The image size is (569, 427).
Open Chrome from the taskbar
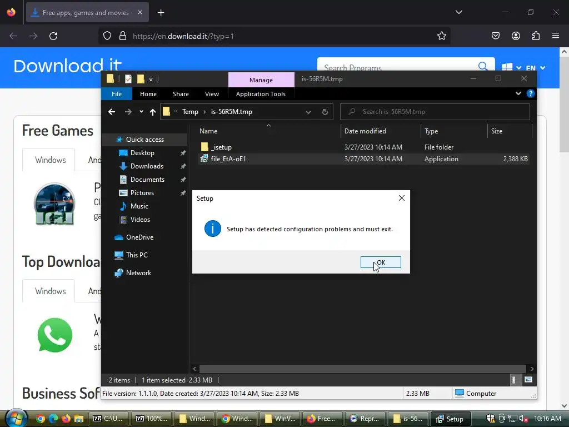(x=40, y=419)
